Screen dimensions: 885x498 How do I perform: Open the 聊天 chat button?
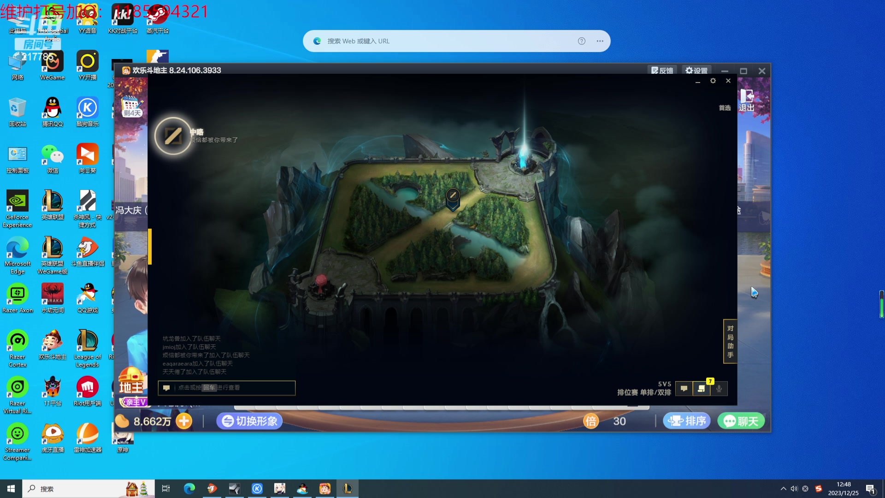point(741,421)
